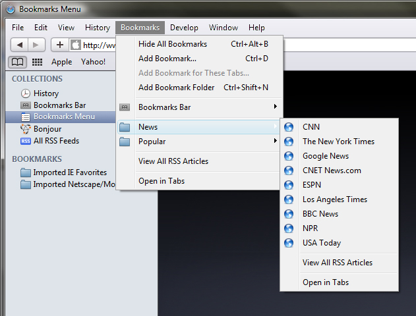416x316 pixels.
Task: Choose Hide All Bookmarks
Action: [x=200, y=44]
